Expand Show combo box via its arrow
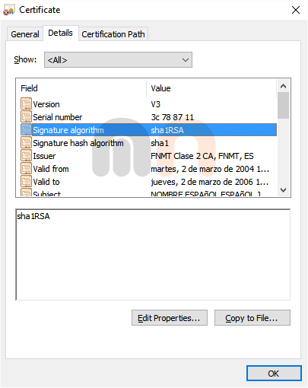The image size is (308, 388). [186, 60]
